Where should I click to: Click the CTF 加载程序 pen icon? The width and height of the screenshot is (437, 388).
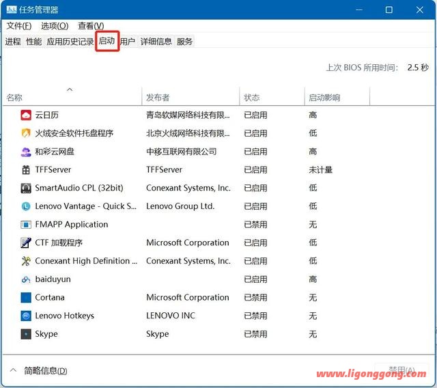[26, 242]
